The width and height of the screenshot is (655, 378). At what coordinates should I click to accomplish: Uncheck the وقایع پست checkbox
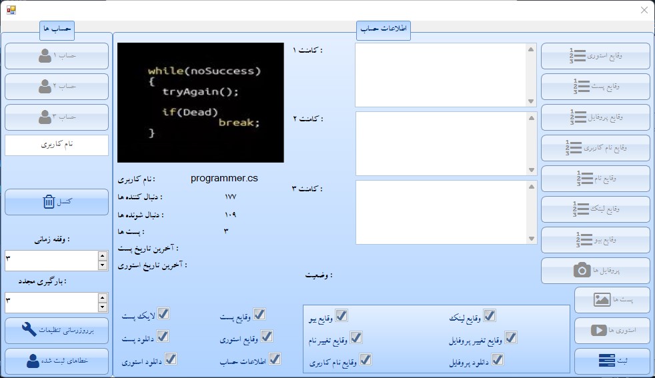259,314
